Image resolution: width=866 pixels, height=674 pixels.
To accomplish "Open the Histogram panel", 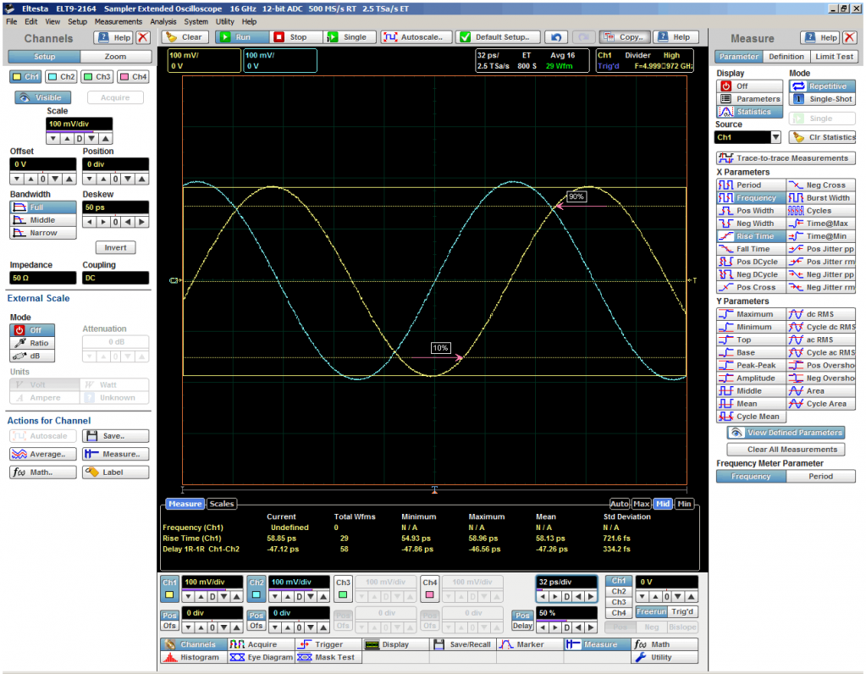I will [190, 657].
